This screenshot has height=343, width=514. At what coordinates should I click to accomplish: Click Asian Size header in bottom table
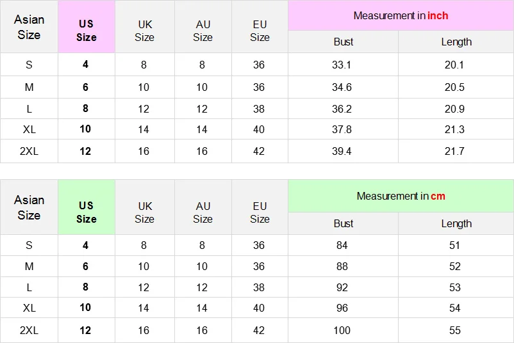[x=29, y=207]
